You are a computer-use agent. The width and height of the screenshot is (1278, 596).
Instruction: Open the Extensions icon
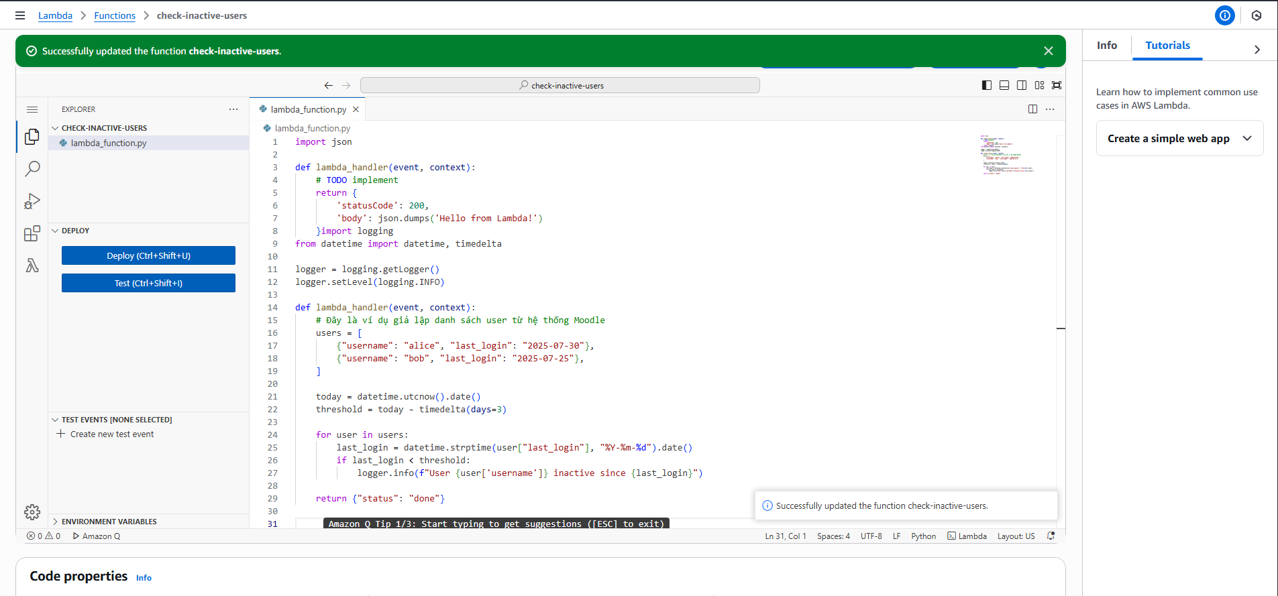click(x=32, y=233)
